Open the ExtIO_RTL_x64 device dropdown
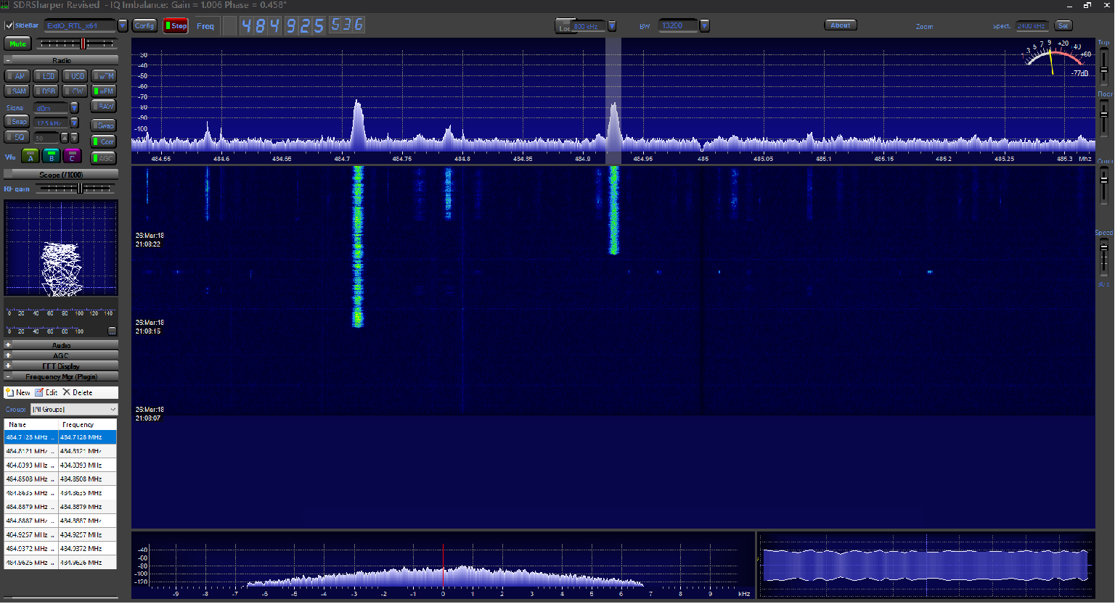This screenshot has height=604, width=1115. pyautogui.click(x=123, y=26)
